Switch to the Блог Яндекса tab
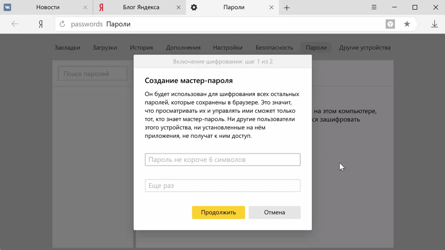Image resolution: width=445 pixels, height=250 pixels. (x=141, y=8)
